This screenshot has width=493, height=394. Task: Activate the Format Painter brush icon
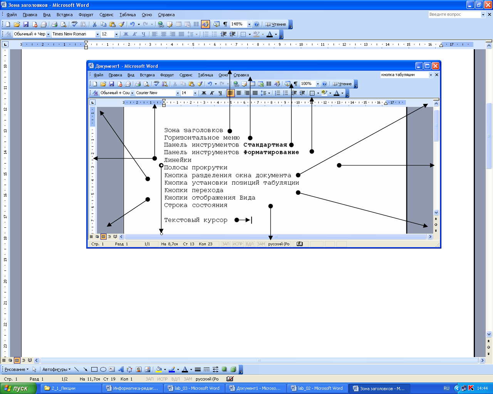[121, 24]
